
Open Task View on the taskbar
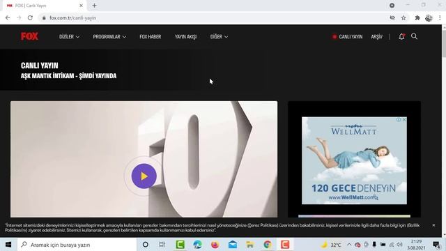[162, 245]
